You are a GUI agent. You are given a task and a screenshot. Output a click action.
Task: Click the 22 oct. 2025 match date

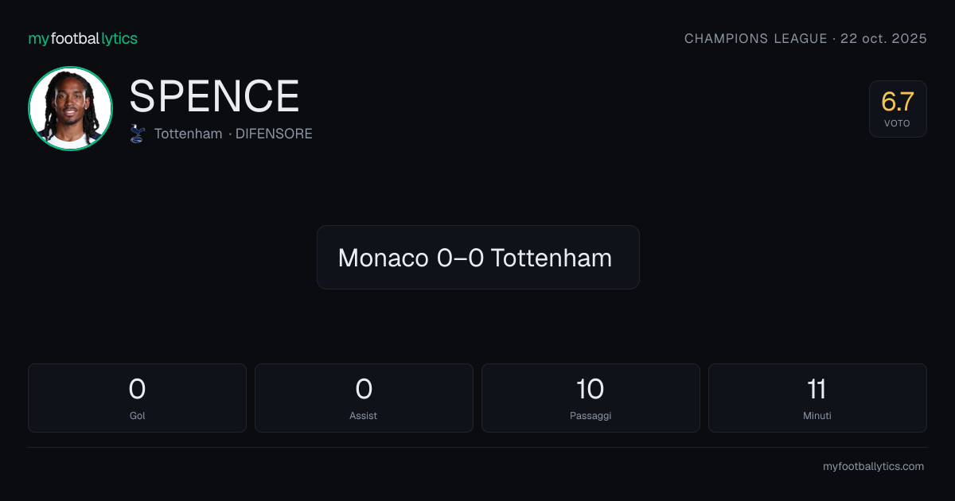pyautogui.click(x=883, y=38)
